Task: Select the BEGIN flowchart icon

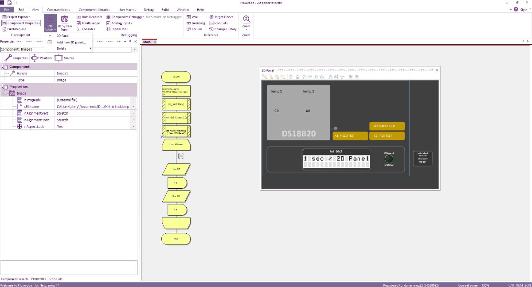Action: (x=176, y=77)
